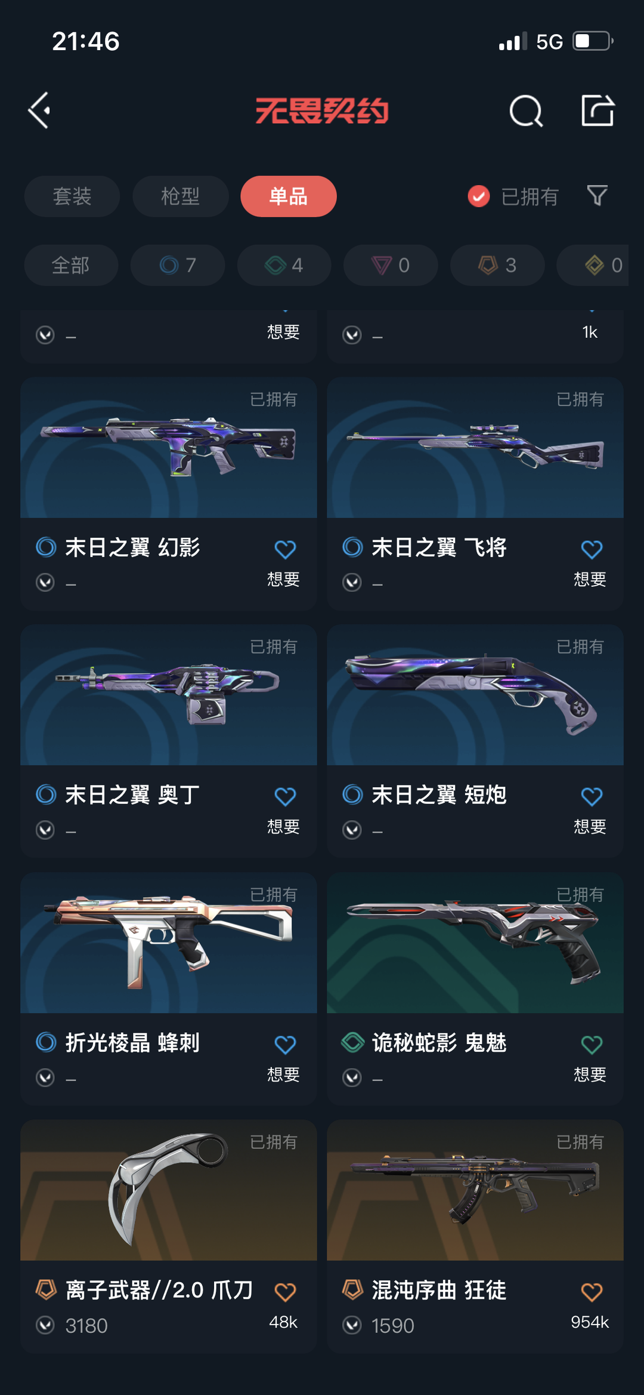Screen dimensions: 644x1395
Task: Filter by orange pentagon rarity 3
Action: click(497, 265)
